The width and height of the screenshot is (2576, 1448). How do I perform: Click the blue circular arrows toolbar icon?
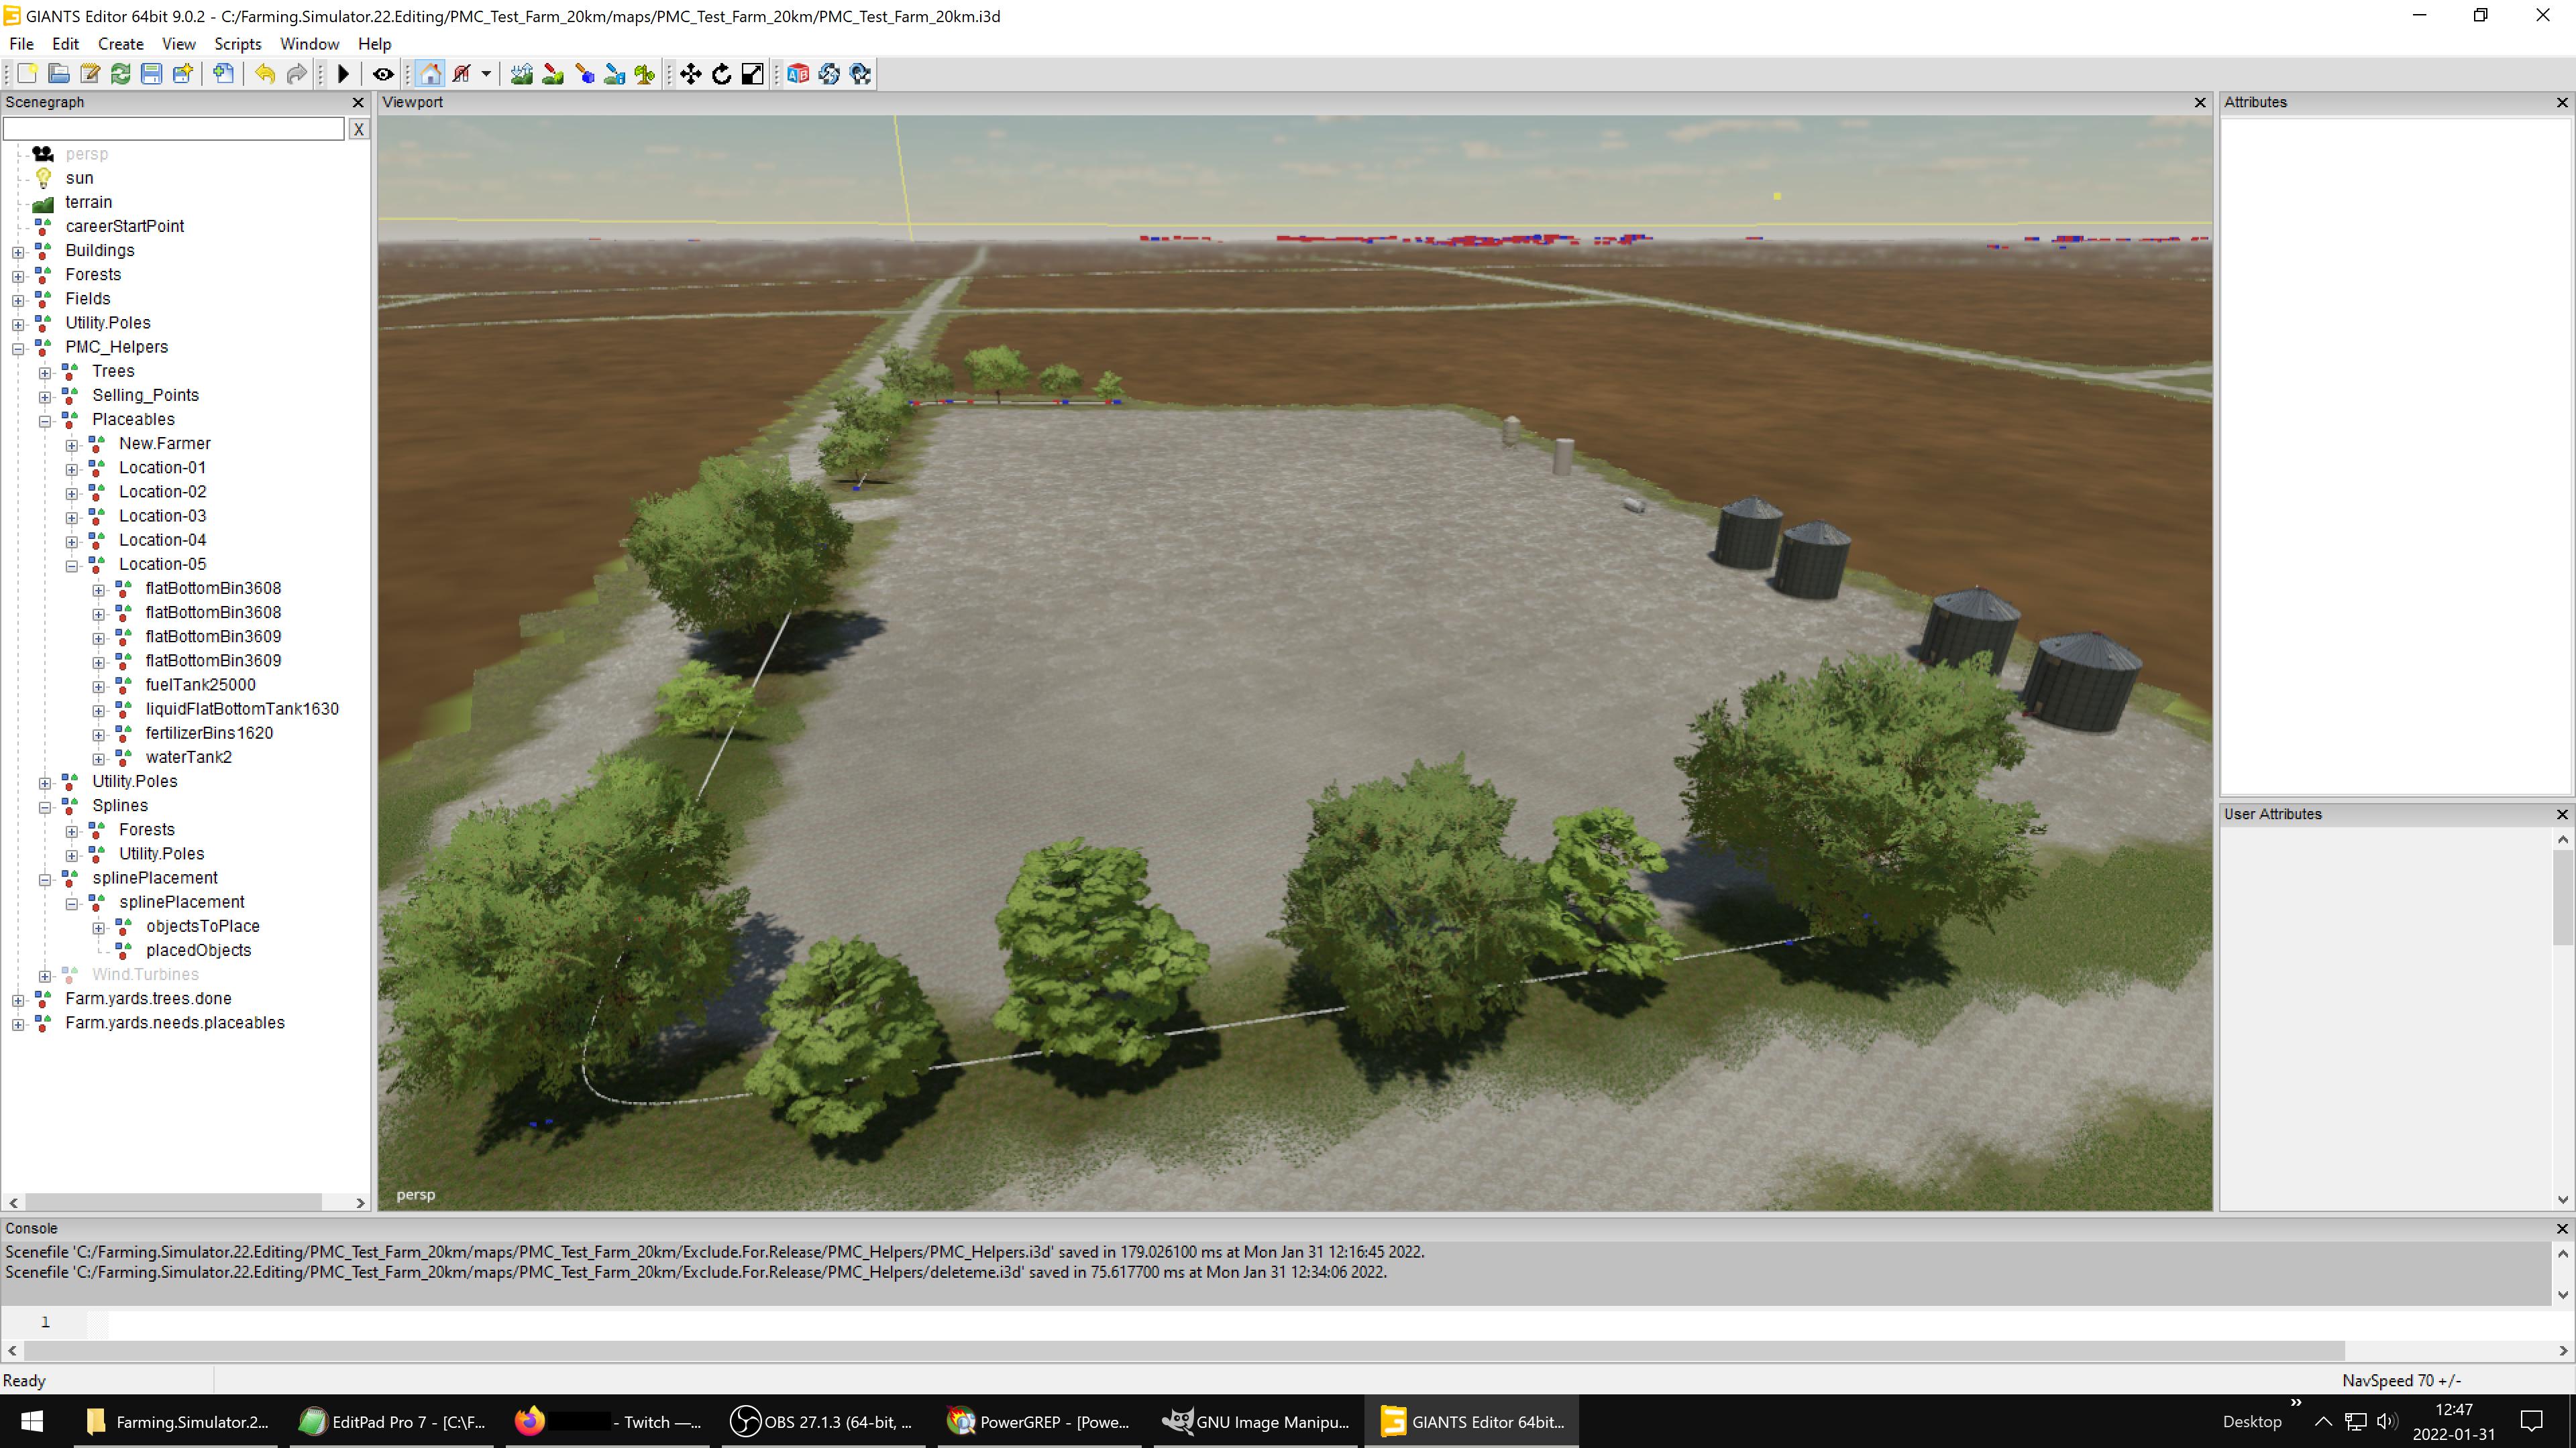pyautogui.click(x=828, y=74)
